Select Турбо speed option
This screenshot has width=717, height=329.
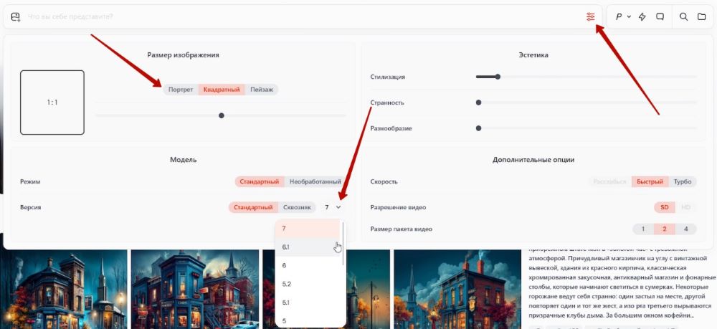pyautogui.click(x=683, y=181)
